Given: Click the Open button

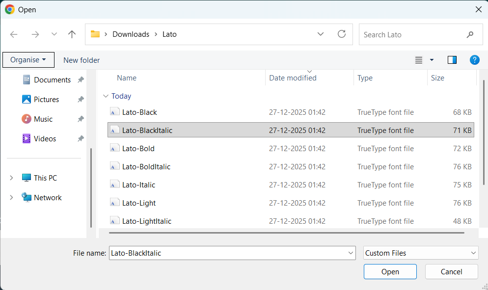Looking at the screenshot, I should (x=390, y=272).
